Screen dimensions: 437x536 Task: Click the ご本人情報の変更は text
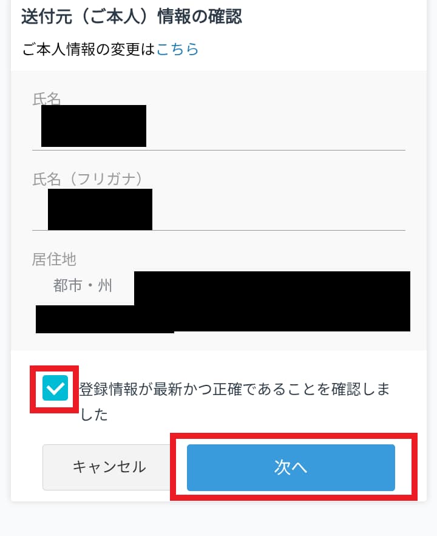tap(89, 49)
